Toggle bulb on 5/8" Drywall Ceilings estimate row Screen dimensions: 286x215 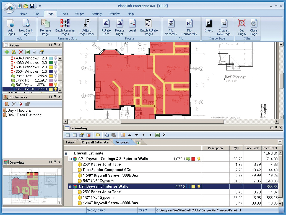(199, 159)
